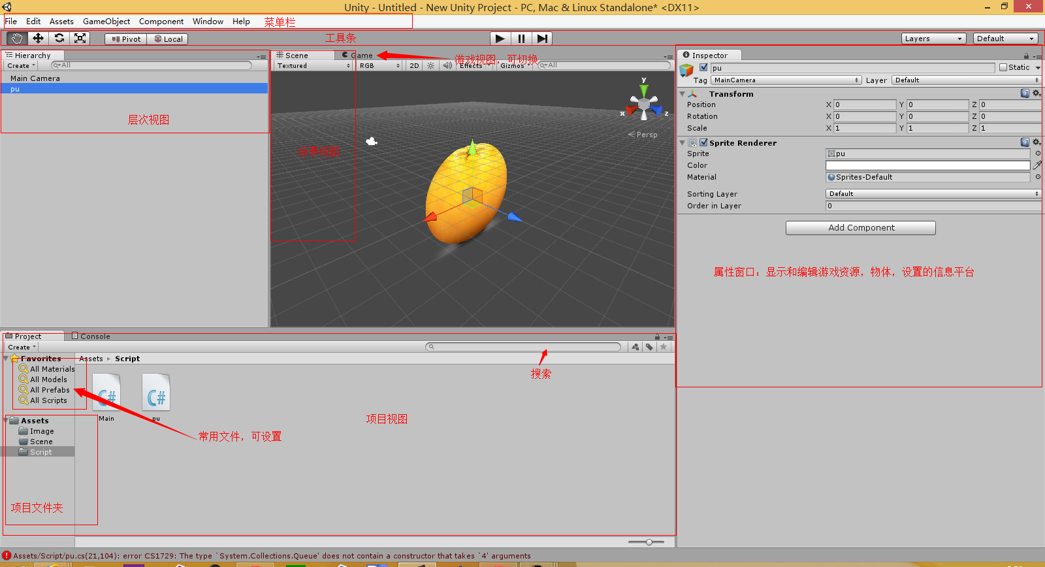
Task: Click the Order in Layer field
Action: click(933, 206)
